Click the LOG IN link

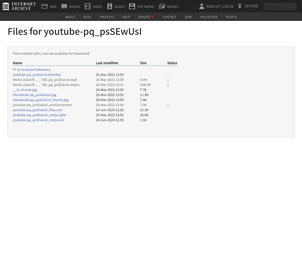click(228, 7)
